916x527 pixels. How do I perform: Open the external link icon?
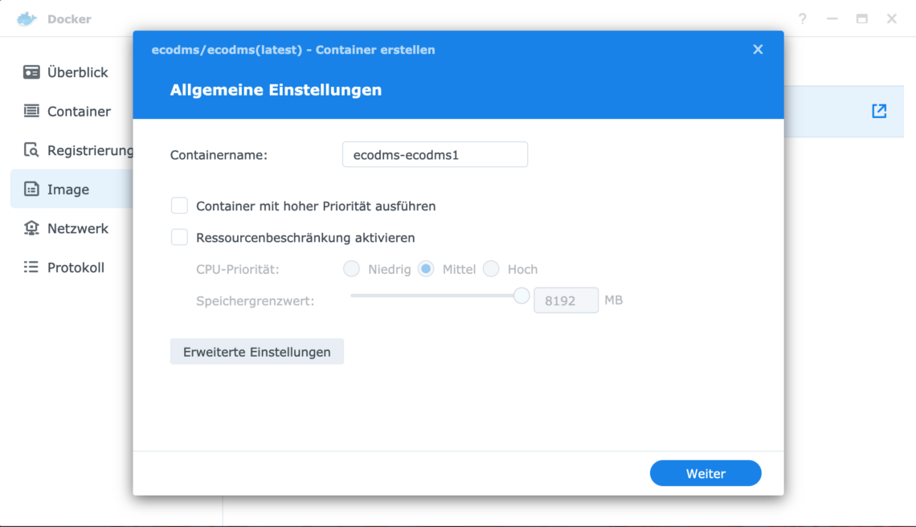(x=879, y=111)
